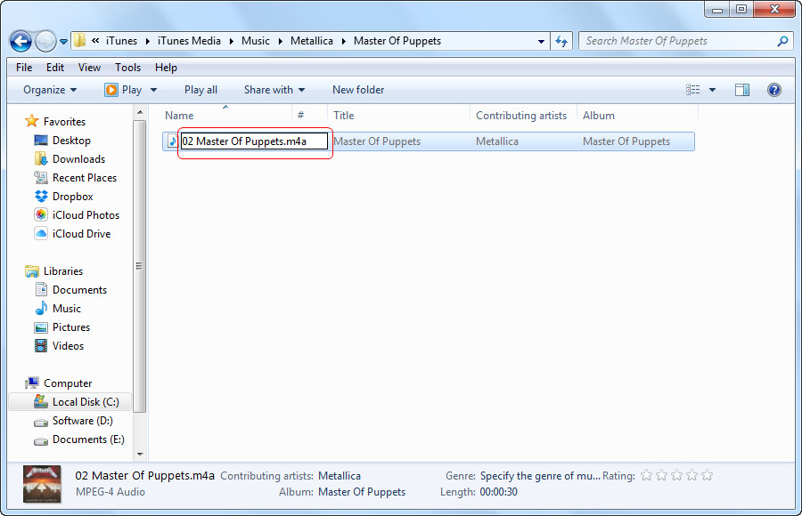Set rating to five stars

pos(707,476)
